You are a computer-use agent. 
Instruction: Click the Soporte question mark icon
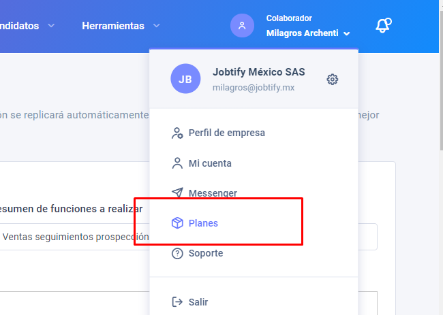click(177, 253)
